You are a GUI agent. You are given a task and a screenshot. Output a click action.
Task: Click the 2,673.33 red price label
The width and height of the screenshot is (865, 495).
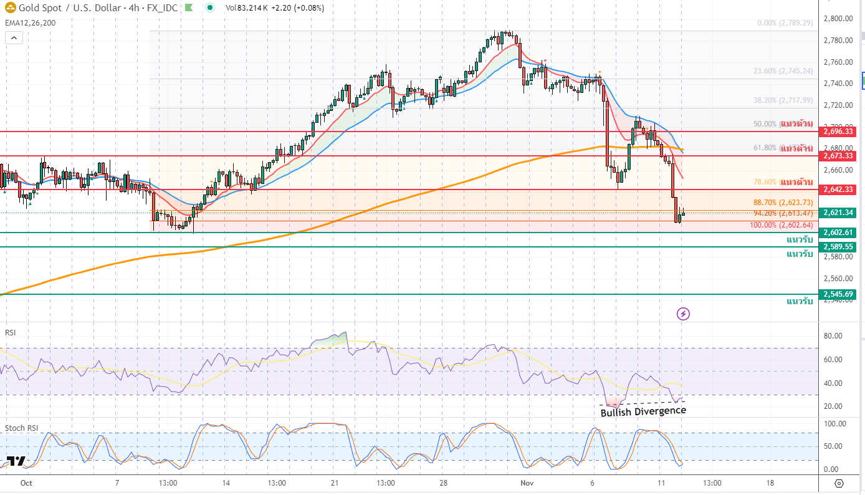838,155
